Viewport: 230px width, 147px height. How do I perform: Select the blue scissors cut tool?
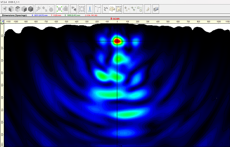pyautogui.click(x=90, y=9)
